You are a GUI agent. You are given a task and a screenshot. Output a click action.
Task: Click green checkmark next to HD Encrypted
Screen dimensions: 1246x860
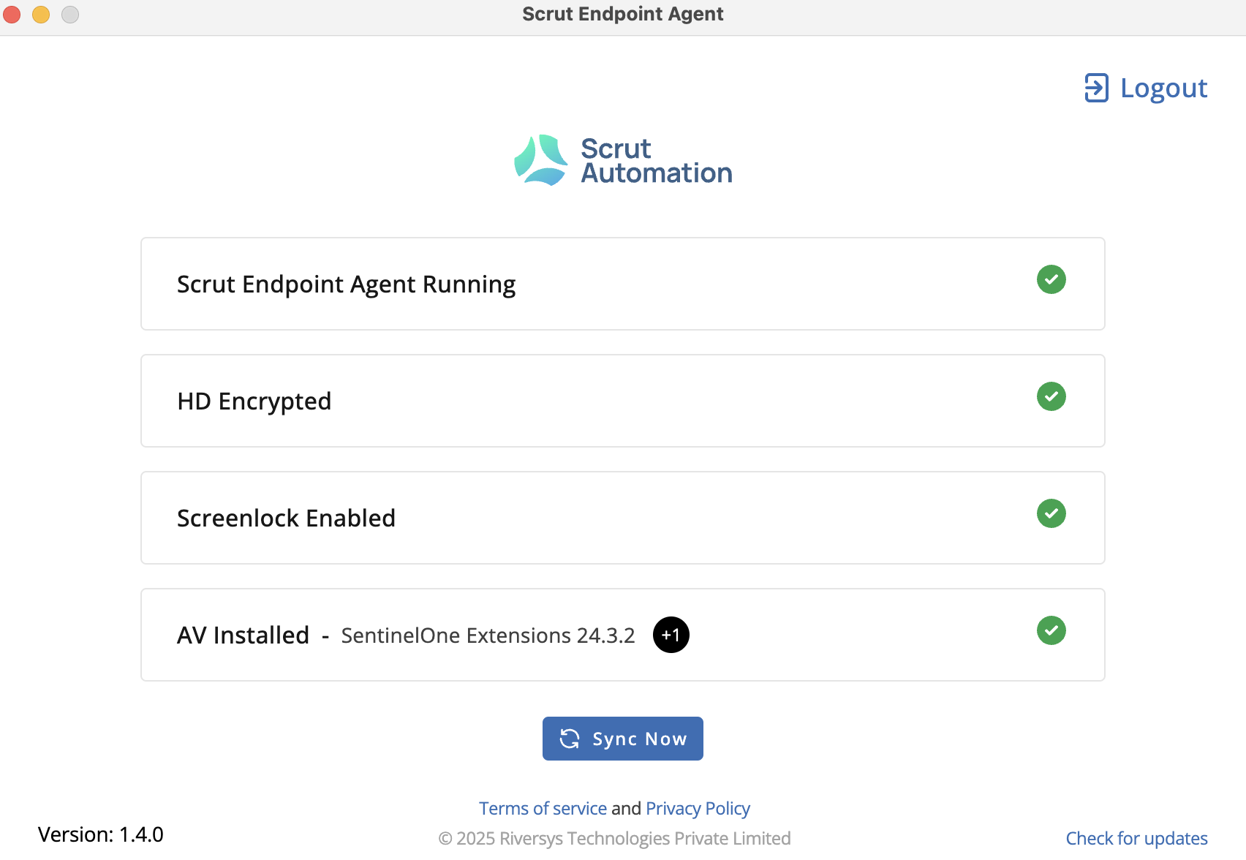pos(1051,396)
